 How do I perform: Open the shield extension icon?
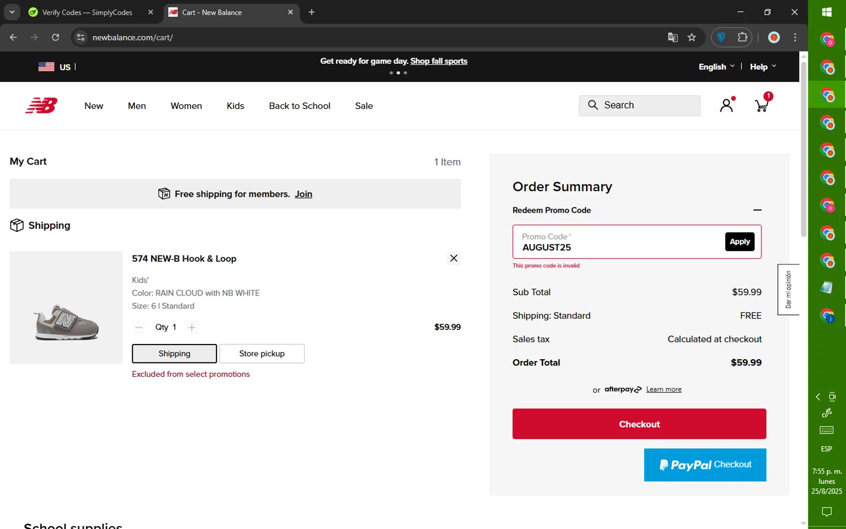pyautogui.click(x=721, y=37)
